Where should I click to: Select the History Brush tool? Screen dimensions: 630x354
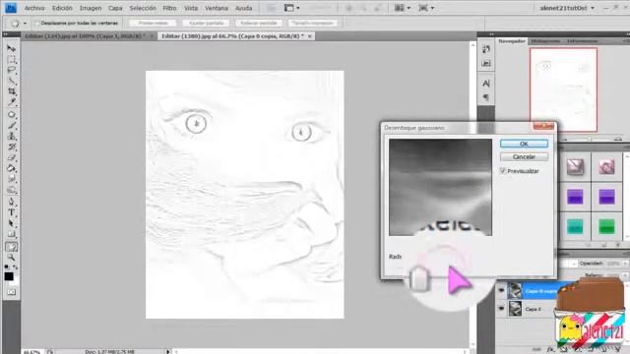(x=11, y=147)
